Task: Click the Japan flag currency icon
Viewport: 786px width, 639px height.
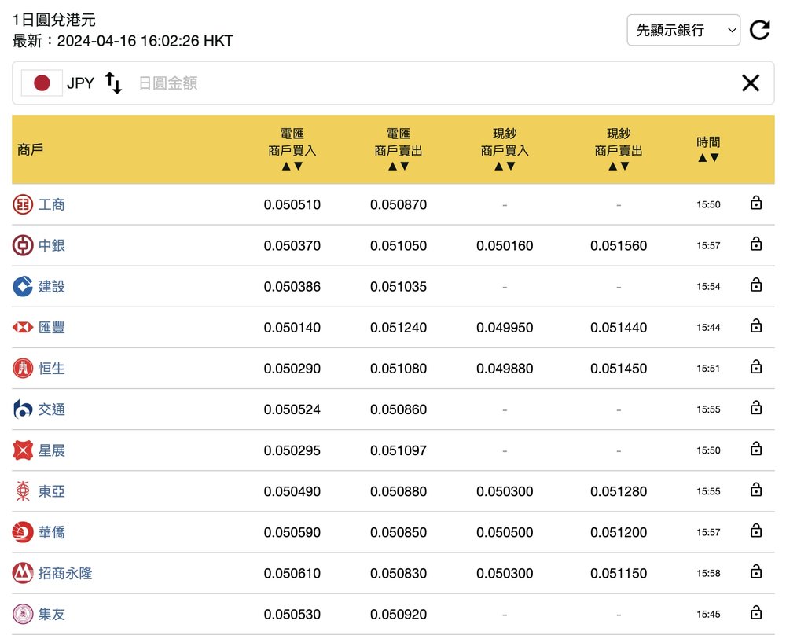Action: click(x=42, y=83)
